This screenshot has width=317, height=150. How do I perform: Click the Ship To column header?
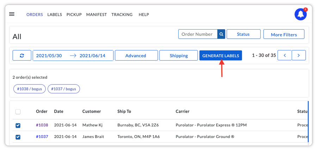pyautogui.click(x=124, y=111)
